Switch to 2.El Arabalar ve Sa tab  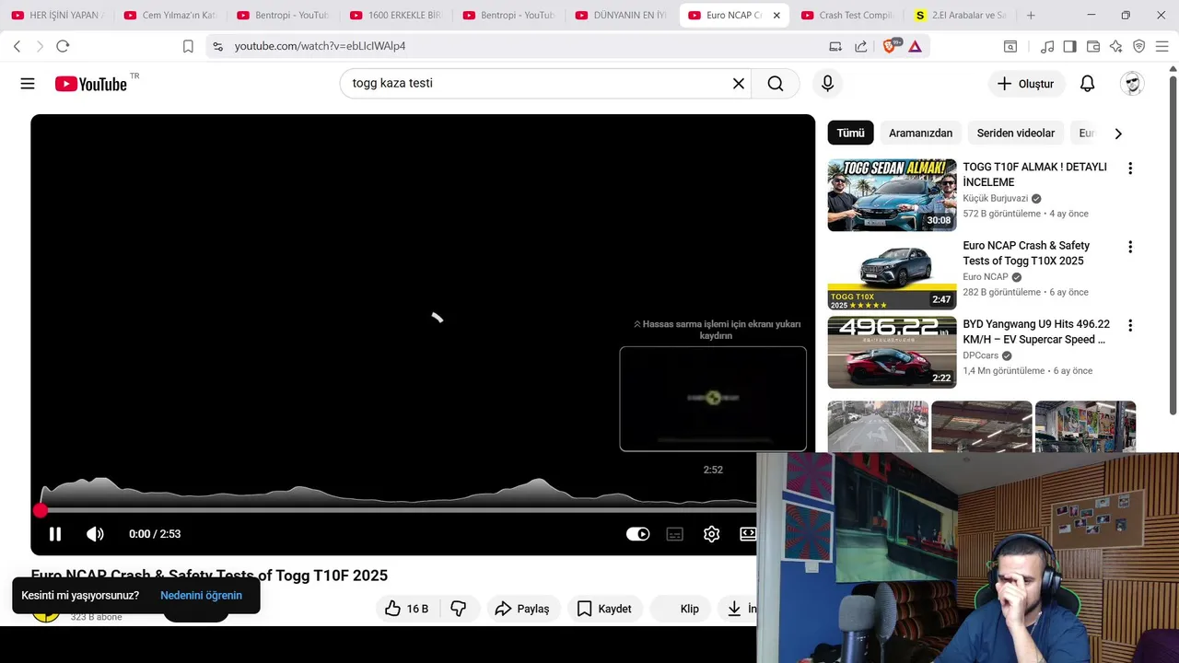pyautogui.click(x=960, y=16)
